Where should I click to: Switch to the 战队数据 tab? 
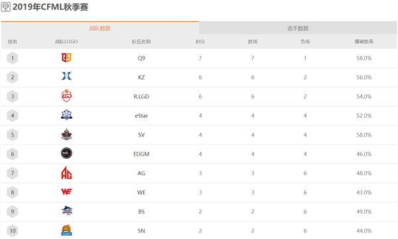coord(100,28)
